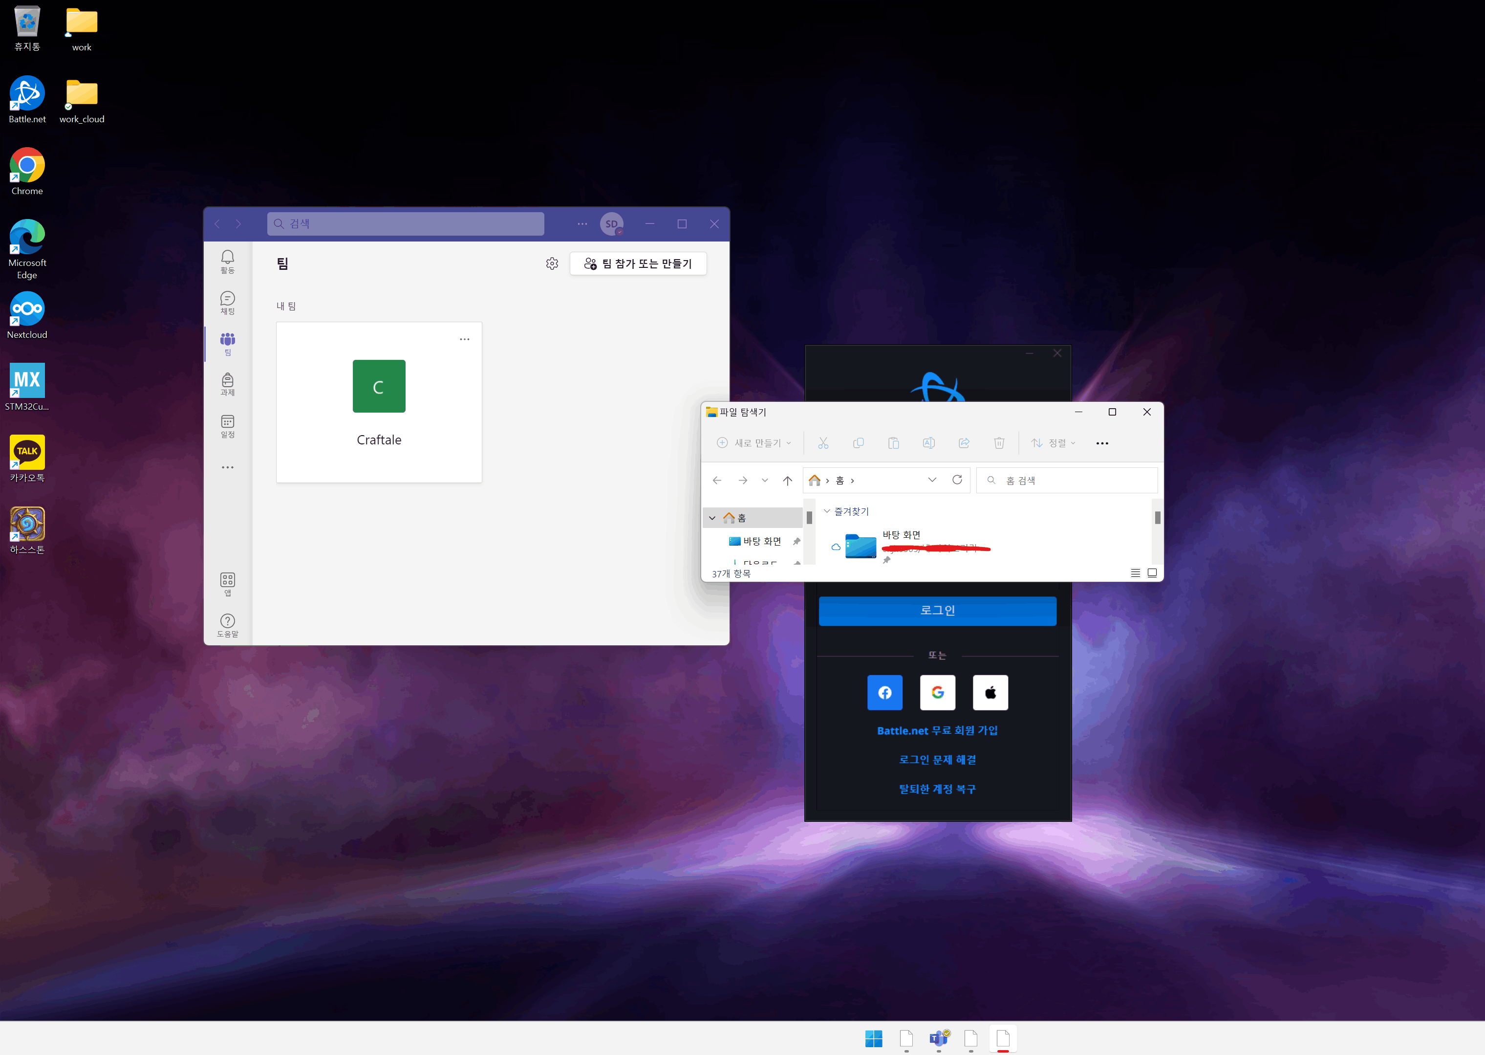The height and width of the screenshot is (1055, 1485).
Task: Open Apps in Teams sidebar
Action: (227, 583)
